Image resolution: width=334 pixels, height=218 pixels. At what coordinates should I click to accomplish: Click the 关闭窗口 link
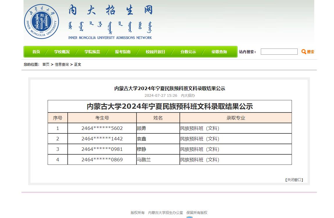(294, 180)
